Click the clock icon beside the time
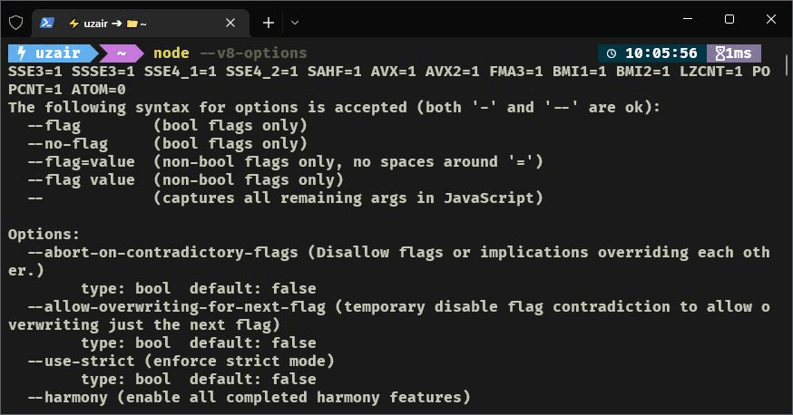The width and height of the screenshot is (793, 415). [611, 53]
